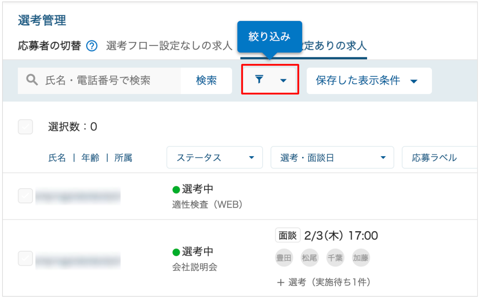Open the 保存した表示条件 dropdown
482x301 pixels.
click(x=369, y=81)
